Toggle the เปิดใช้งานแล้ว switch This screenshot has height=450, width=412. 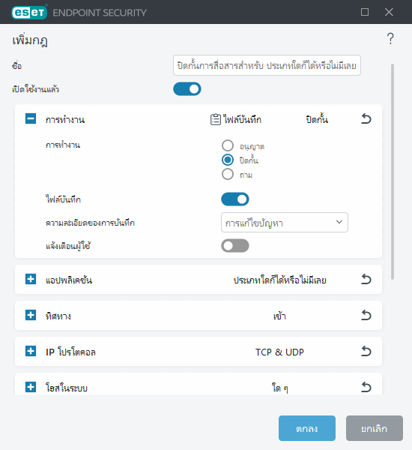[187, 89]
